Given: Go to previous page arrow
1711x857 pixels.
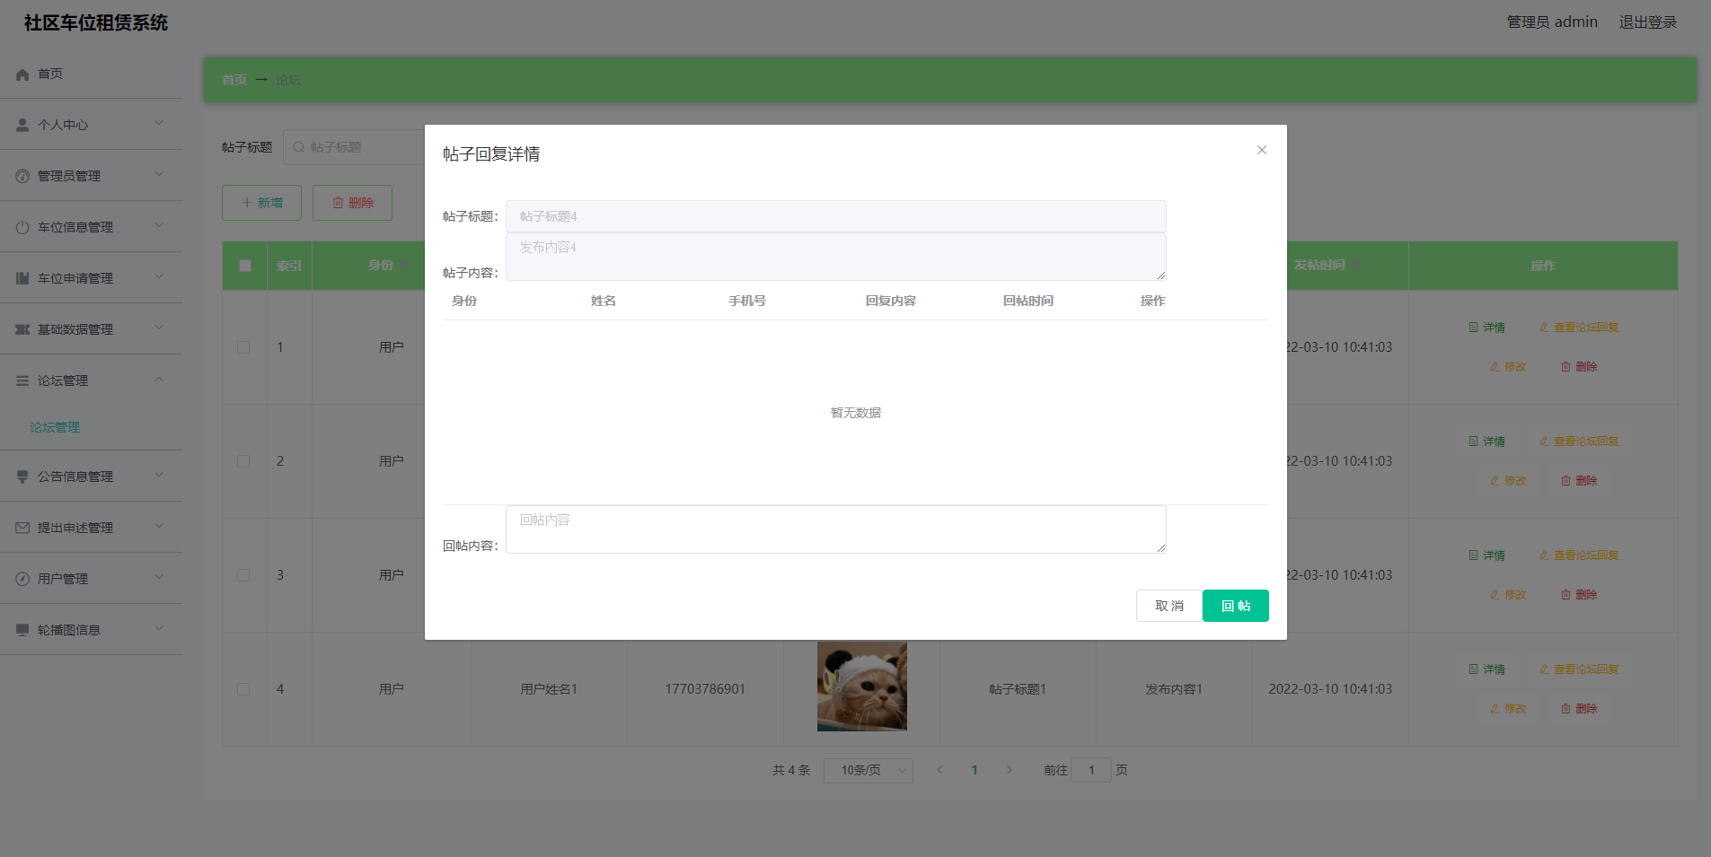Looking at the screenshot, I should tap(939, 770).
